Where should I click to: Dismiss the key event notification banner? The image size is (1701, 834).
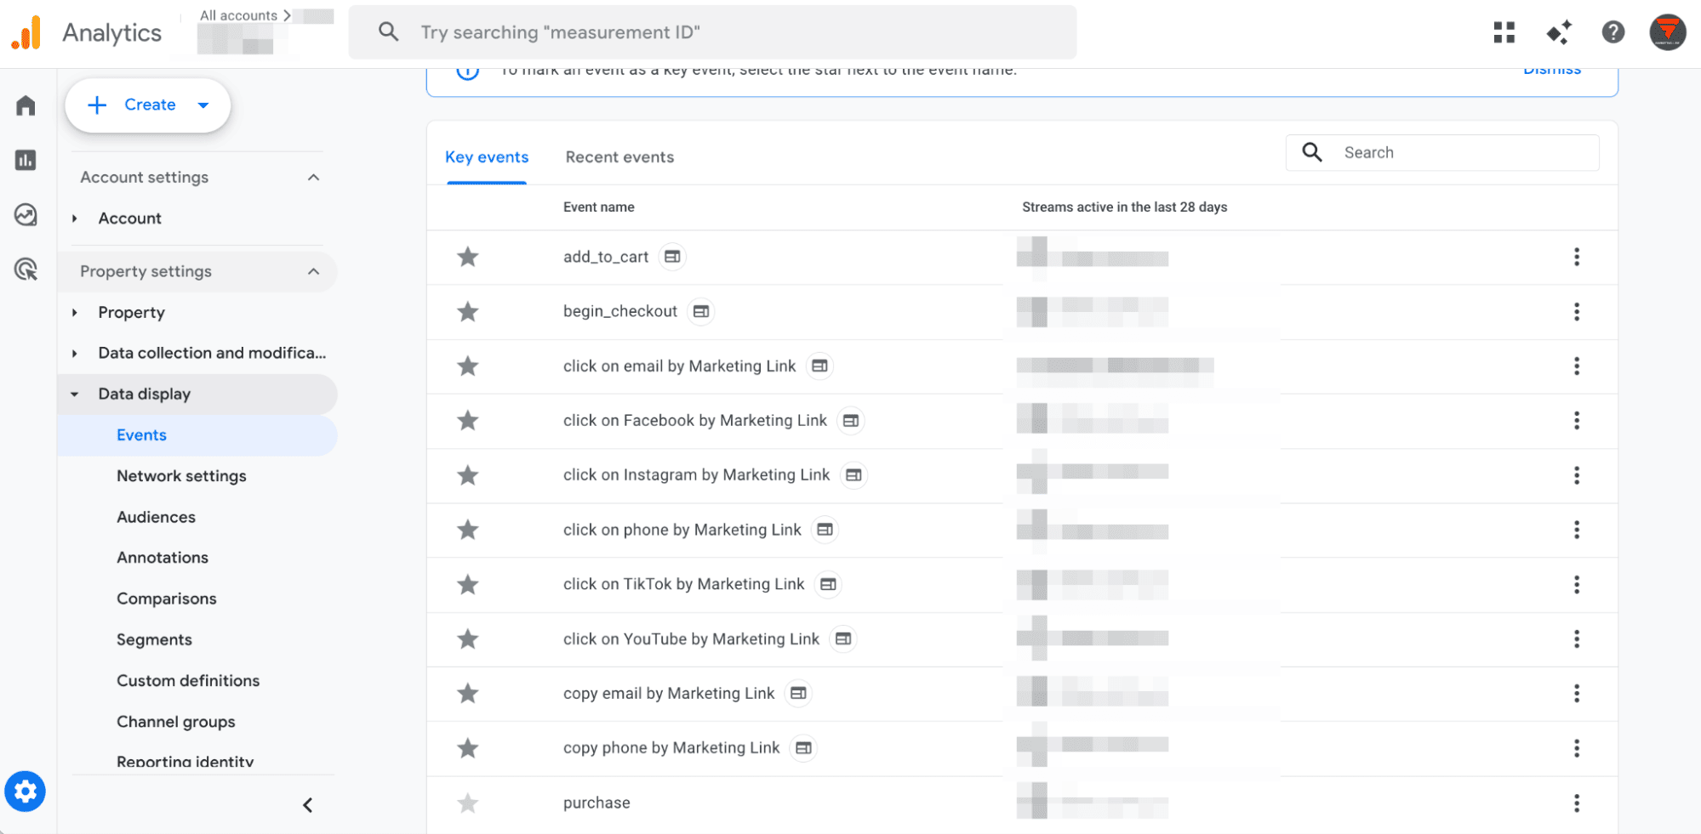coord(1551,69)
